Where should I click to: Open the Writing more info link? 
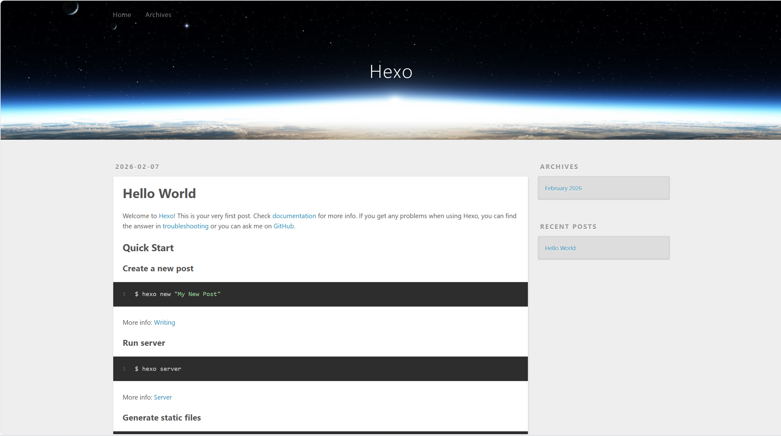(x=164, y=322)
